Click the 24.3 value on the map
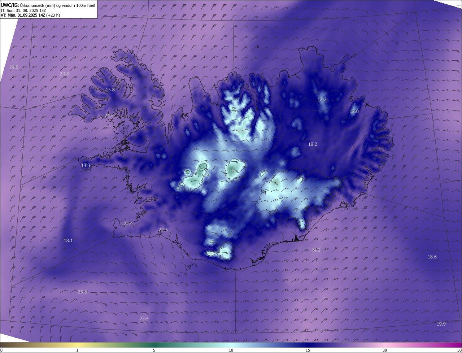Screen dimensions: 462x353 [x=316, y=250]
